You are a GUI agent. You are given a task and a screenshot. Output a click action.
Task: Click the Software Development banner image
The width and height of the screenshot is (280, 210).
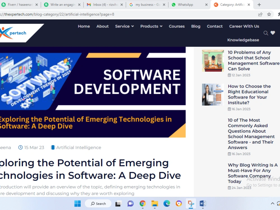tap(93, 92)
